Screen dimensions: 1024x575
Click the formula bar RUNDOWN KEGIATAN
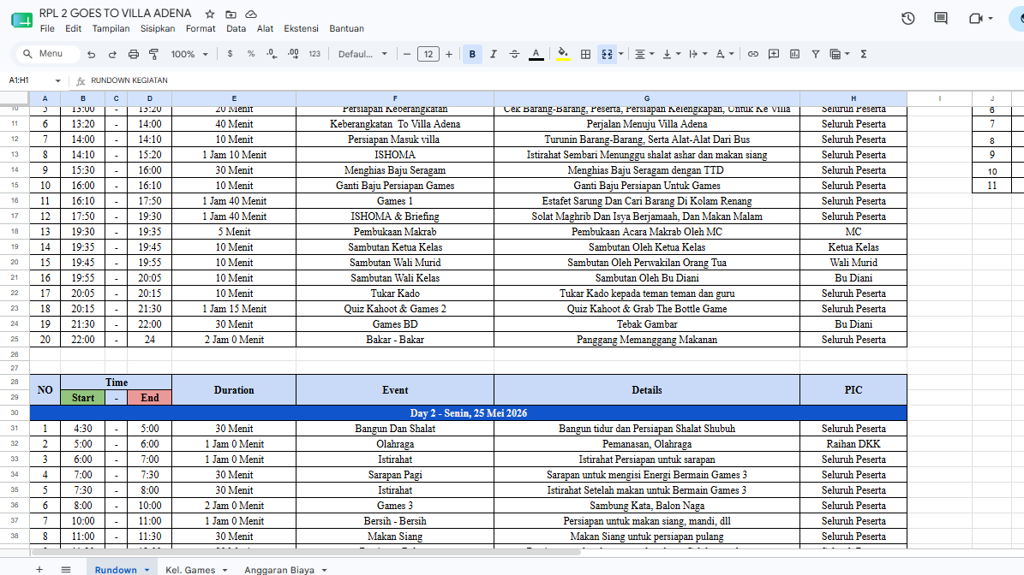tap(129, 80)
